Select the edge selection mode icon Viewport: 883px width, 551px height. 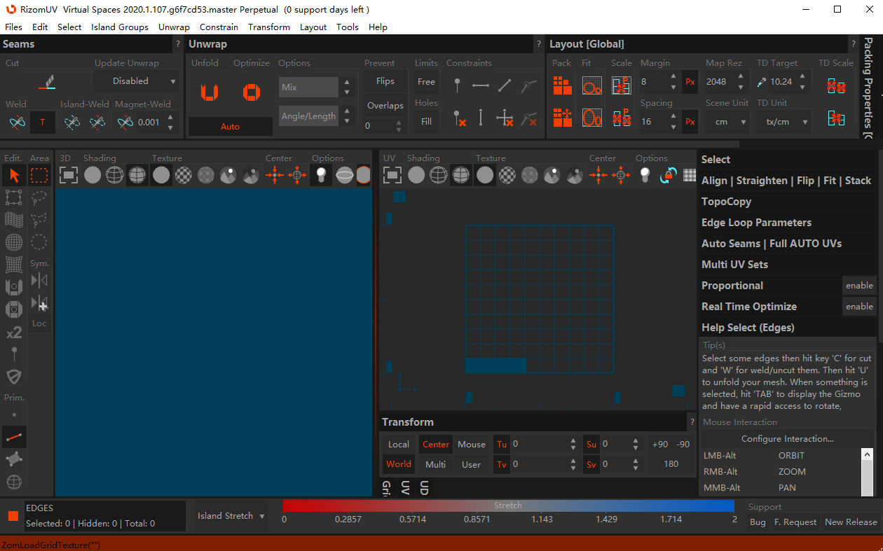[x=14, y=437]
